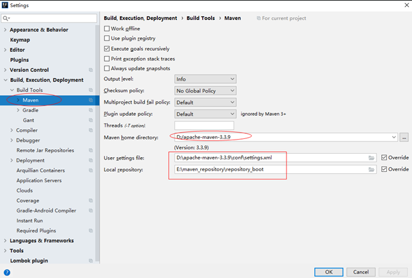Toggle Override for User settings file
This screenshot has height=278, width=412.
coord(384,158)
